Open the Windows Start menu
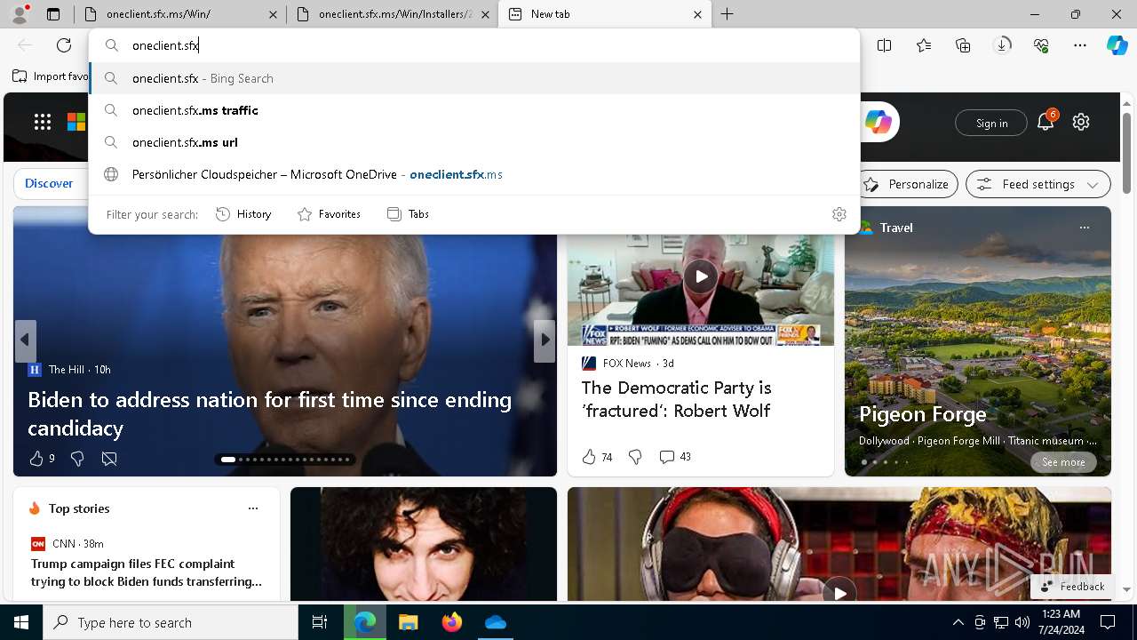The width and height of the screenshot is (1137, 640). [21, 622]
